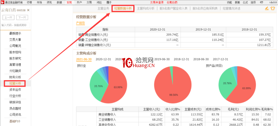
Task: Open the mail envelope icon
Action: (261, 2)
